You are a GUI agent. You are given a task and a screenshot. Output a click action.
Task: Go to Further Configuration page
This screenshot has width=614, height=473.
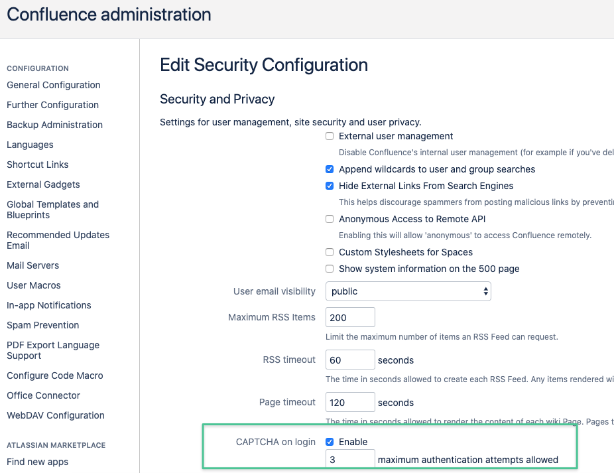click(x=52, y=105)
